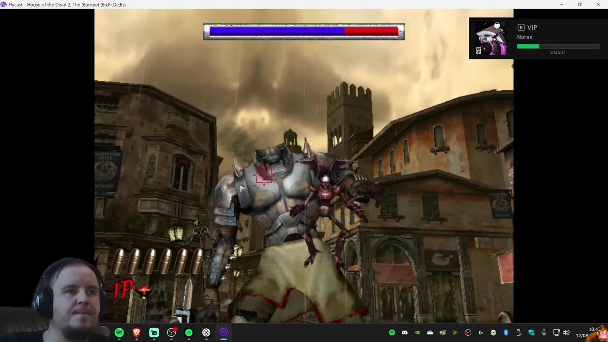Click the bullet ammo counter row
The height and width of the screenshot is (342, 608).
click(x=159, y=261)
